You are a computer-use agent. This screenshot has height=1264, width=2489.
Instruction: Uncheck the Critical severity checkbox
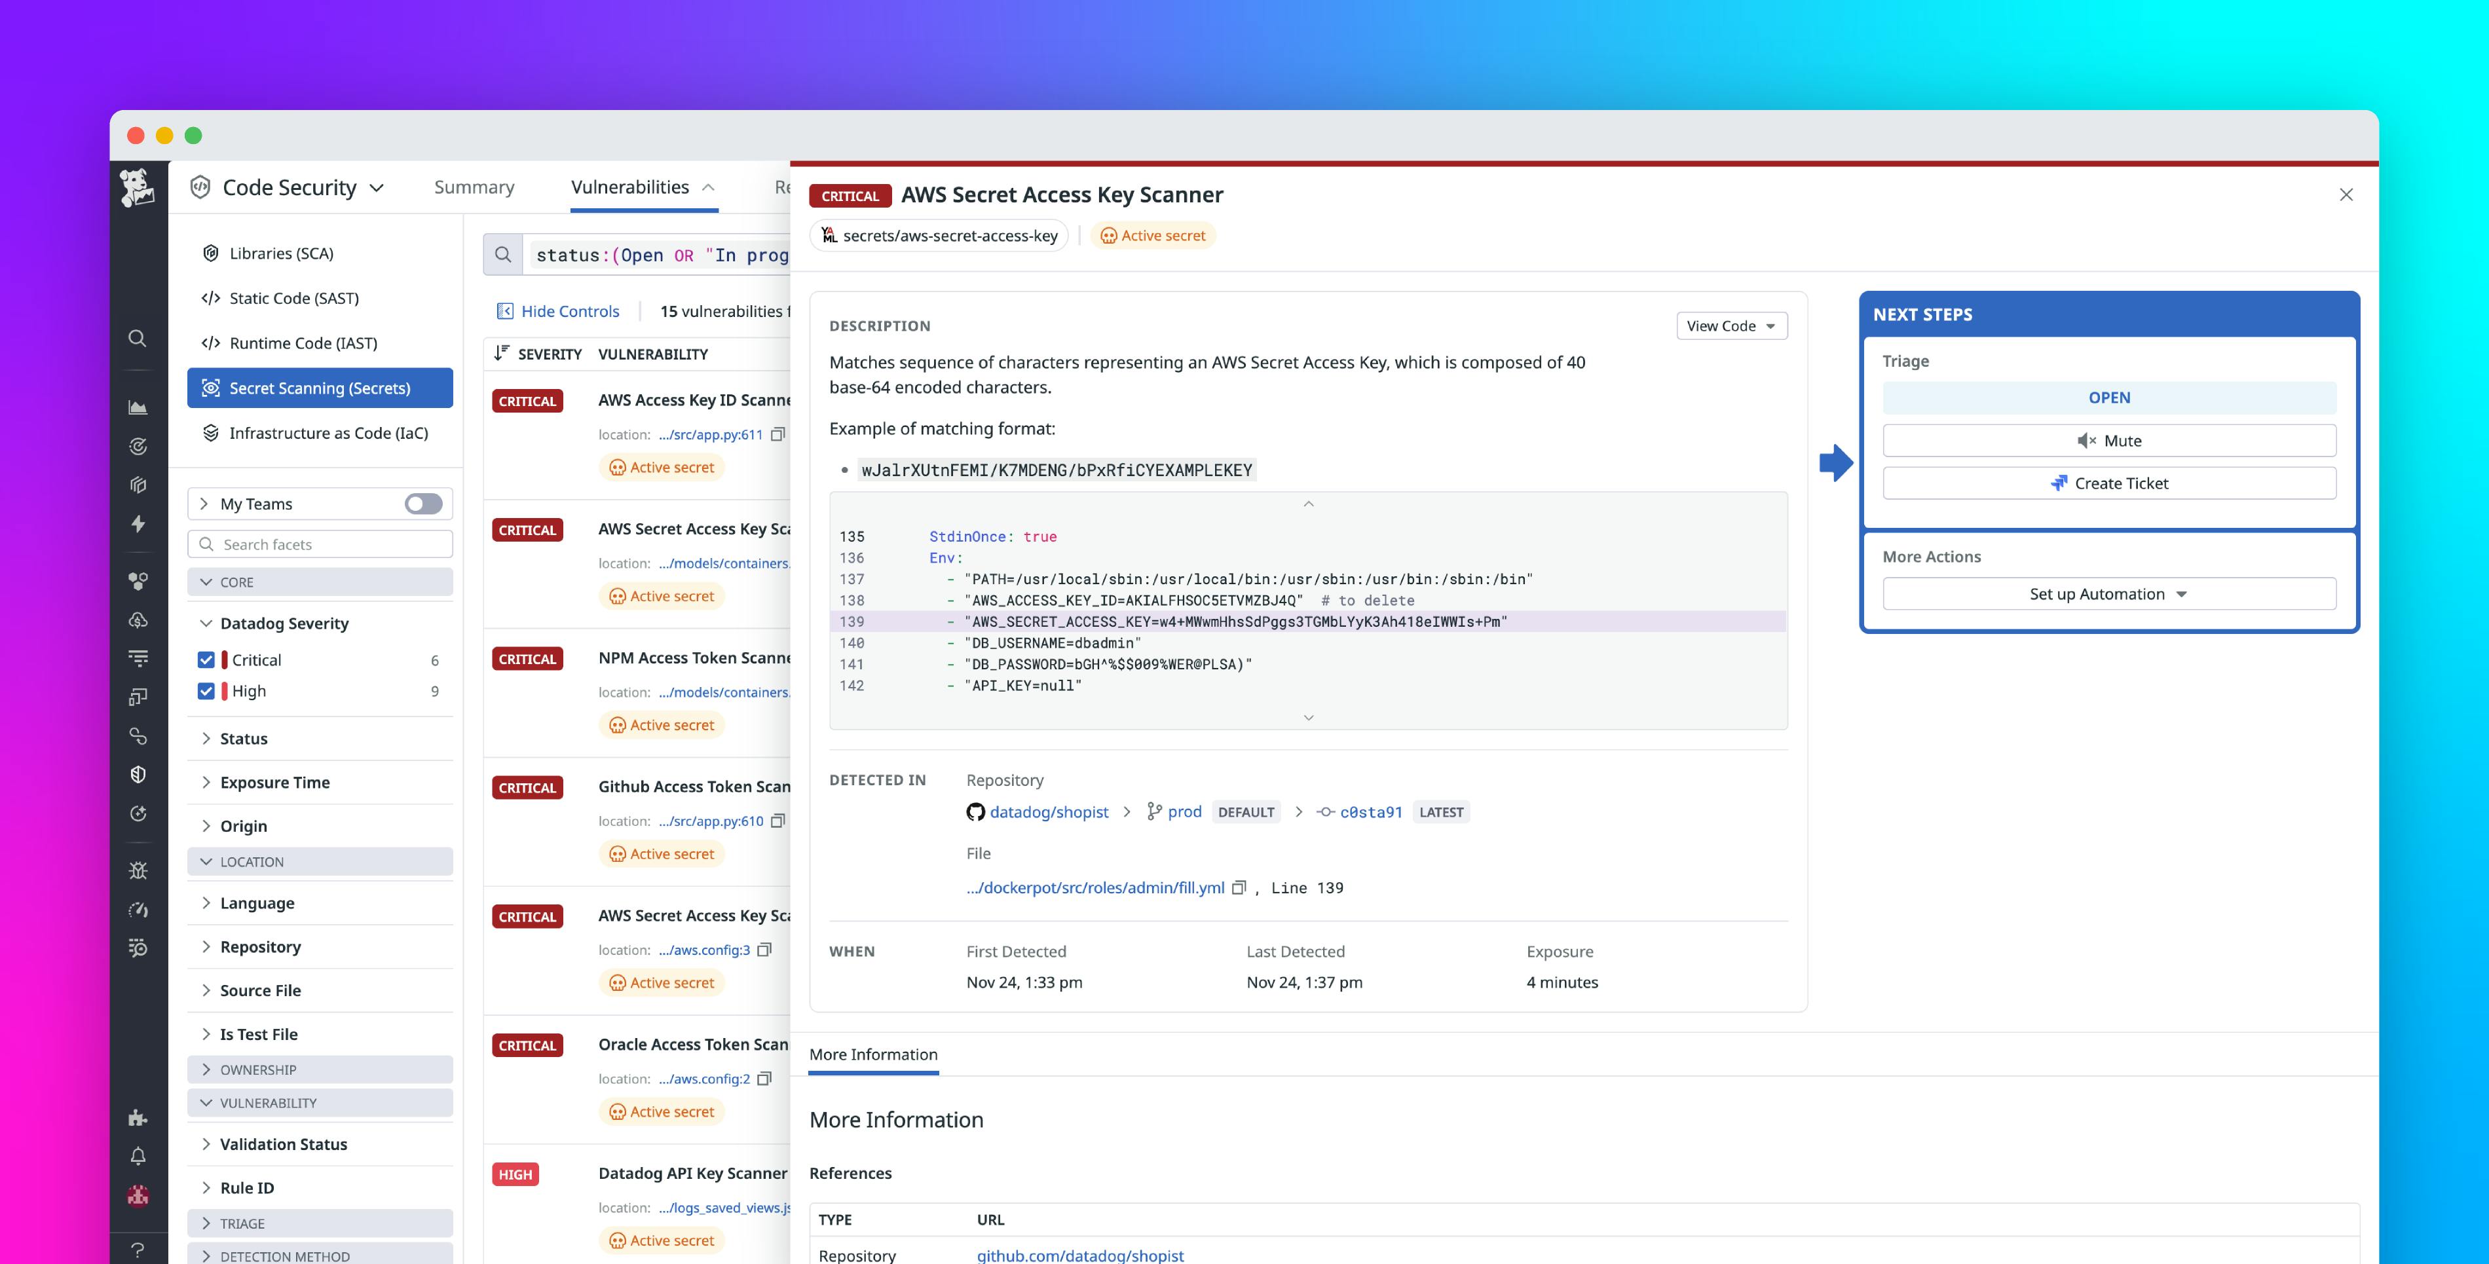point(206,659)
